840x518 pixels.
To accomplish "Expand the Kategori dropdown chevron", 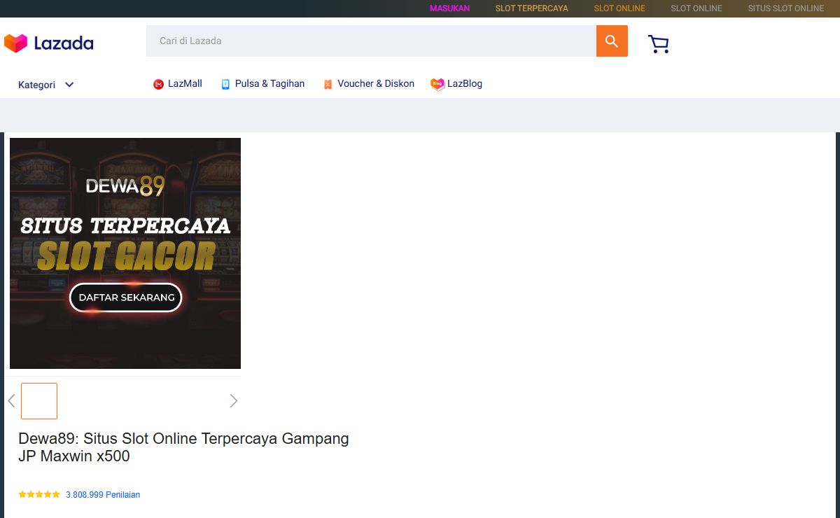I will tap(69, 85).
